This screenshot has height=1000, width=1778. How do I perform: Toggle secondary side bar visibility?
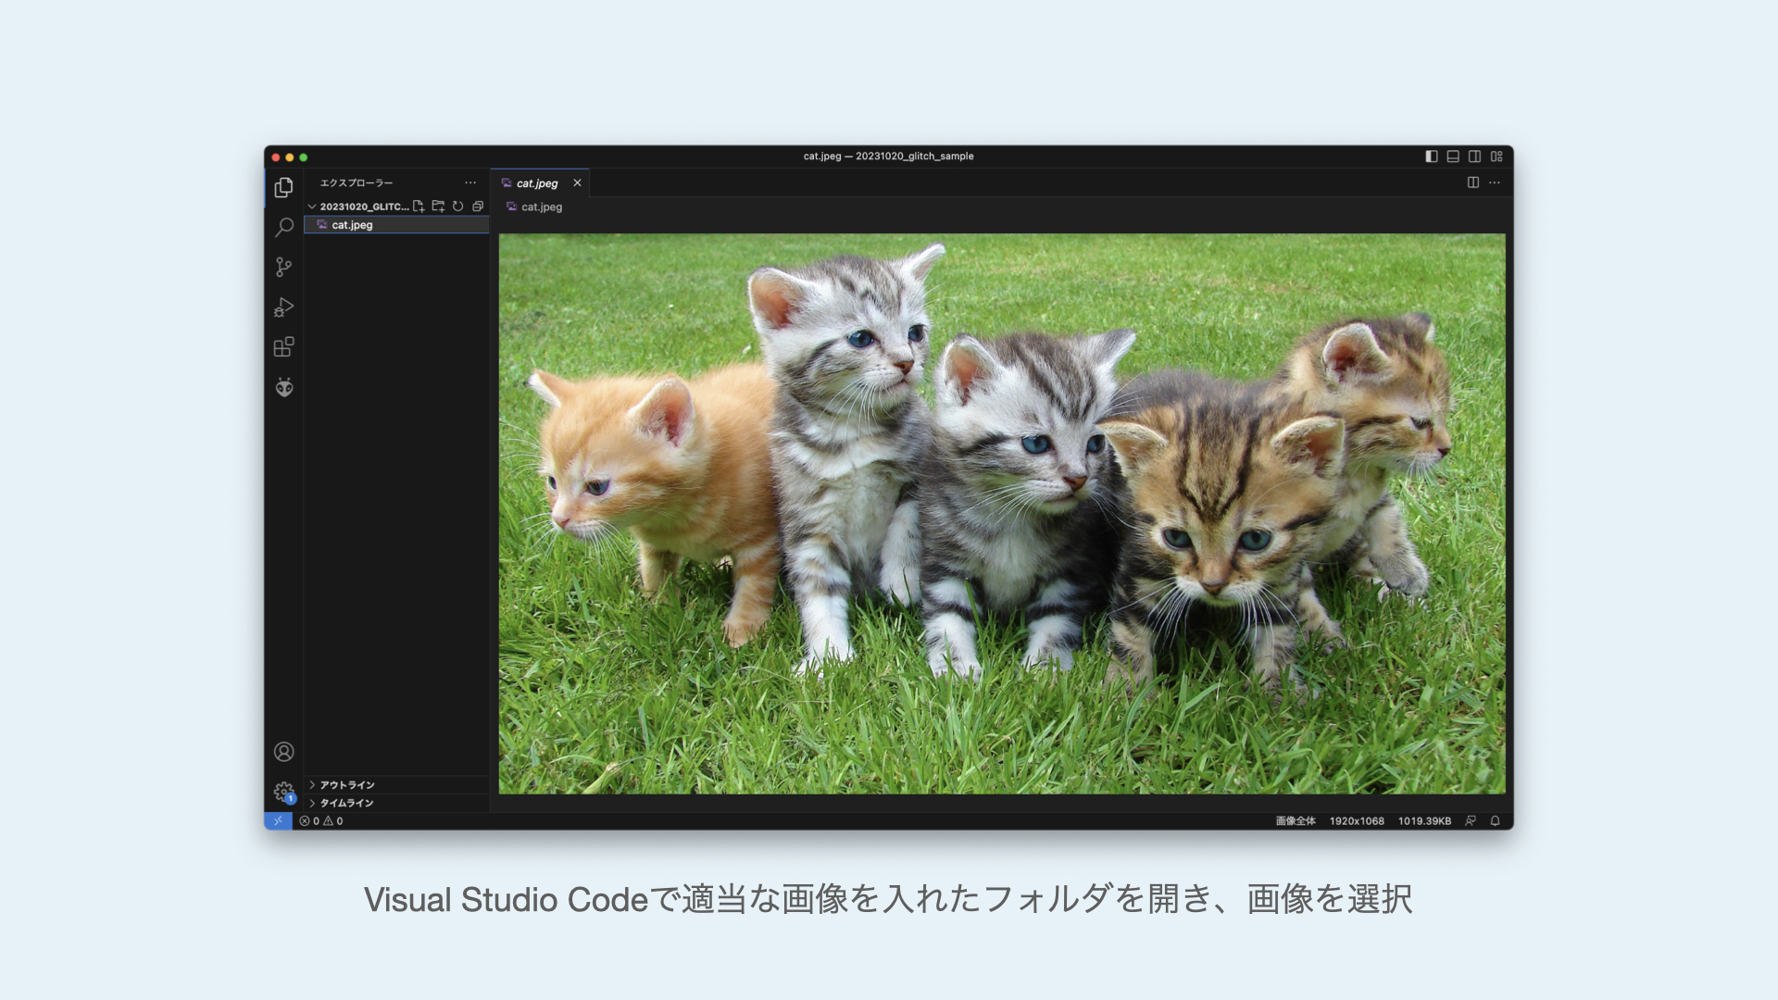coord(1474,156)
